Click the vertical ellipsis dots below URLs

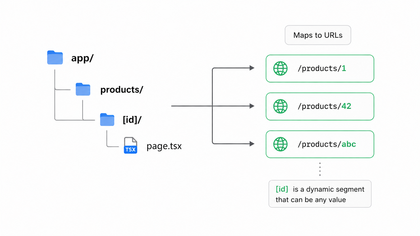pyautogui.click(x=320, y=169)
